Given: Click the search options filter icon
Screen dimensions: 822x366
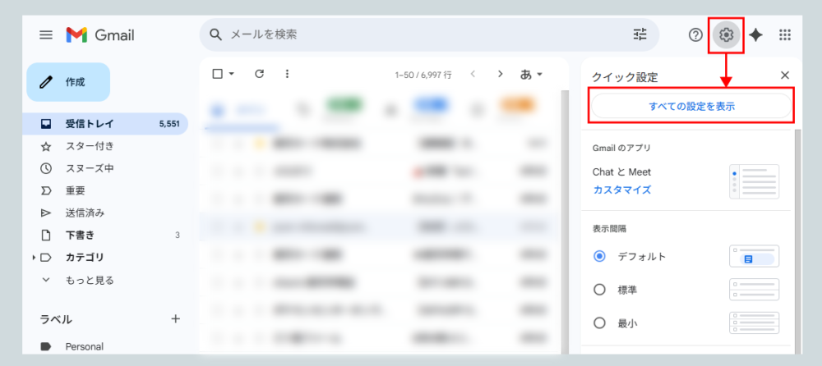Looking at the screenshot, I should pos(640,34).
